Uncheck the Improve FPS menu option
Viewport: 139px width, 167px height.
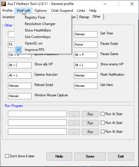(43, 50)
